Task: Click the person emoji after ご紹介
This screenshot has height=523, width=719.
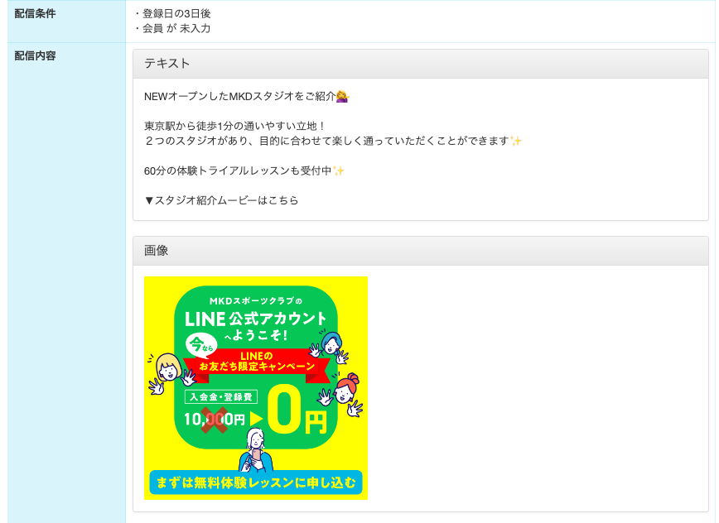Action: pos(342,97)
